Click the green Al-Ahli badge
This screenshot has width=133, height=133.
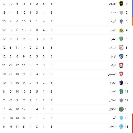click(121, 92)
